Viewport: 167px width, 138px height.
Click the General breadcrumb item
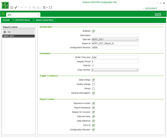point(6,20)
